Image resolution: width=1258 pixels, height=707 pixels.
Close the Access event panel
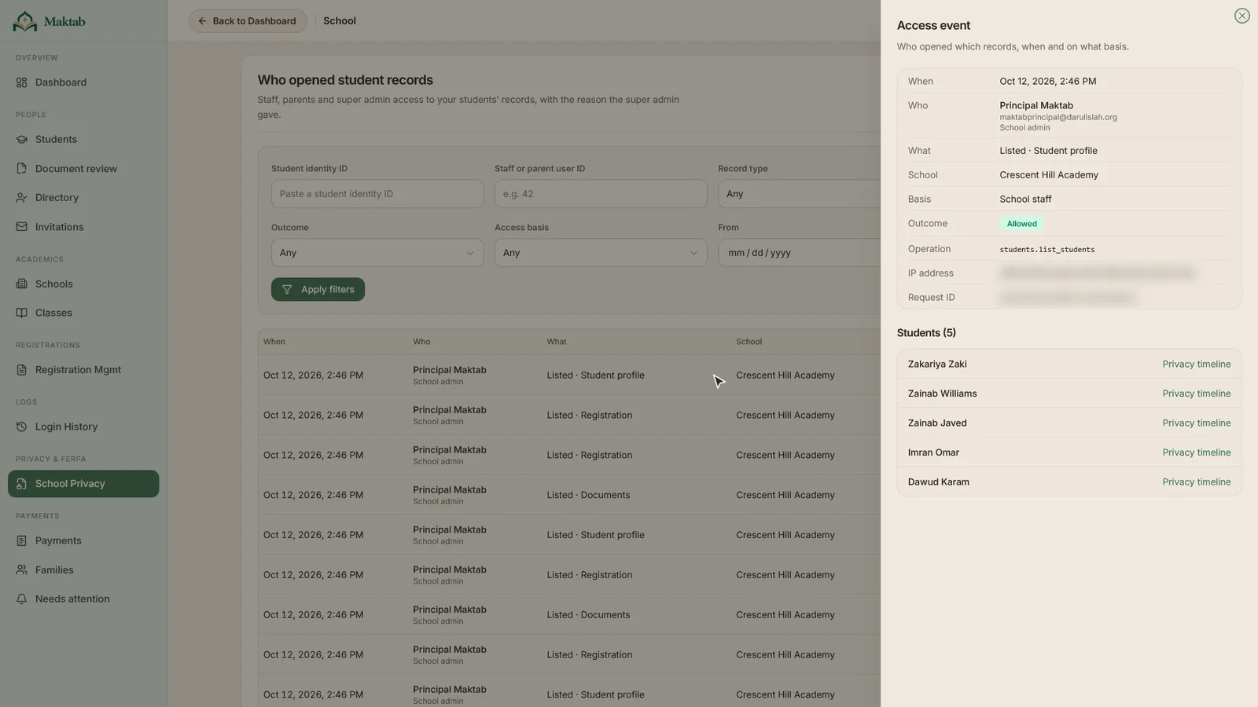pyautogui.click(x=1241, y=16)
